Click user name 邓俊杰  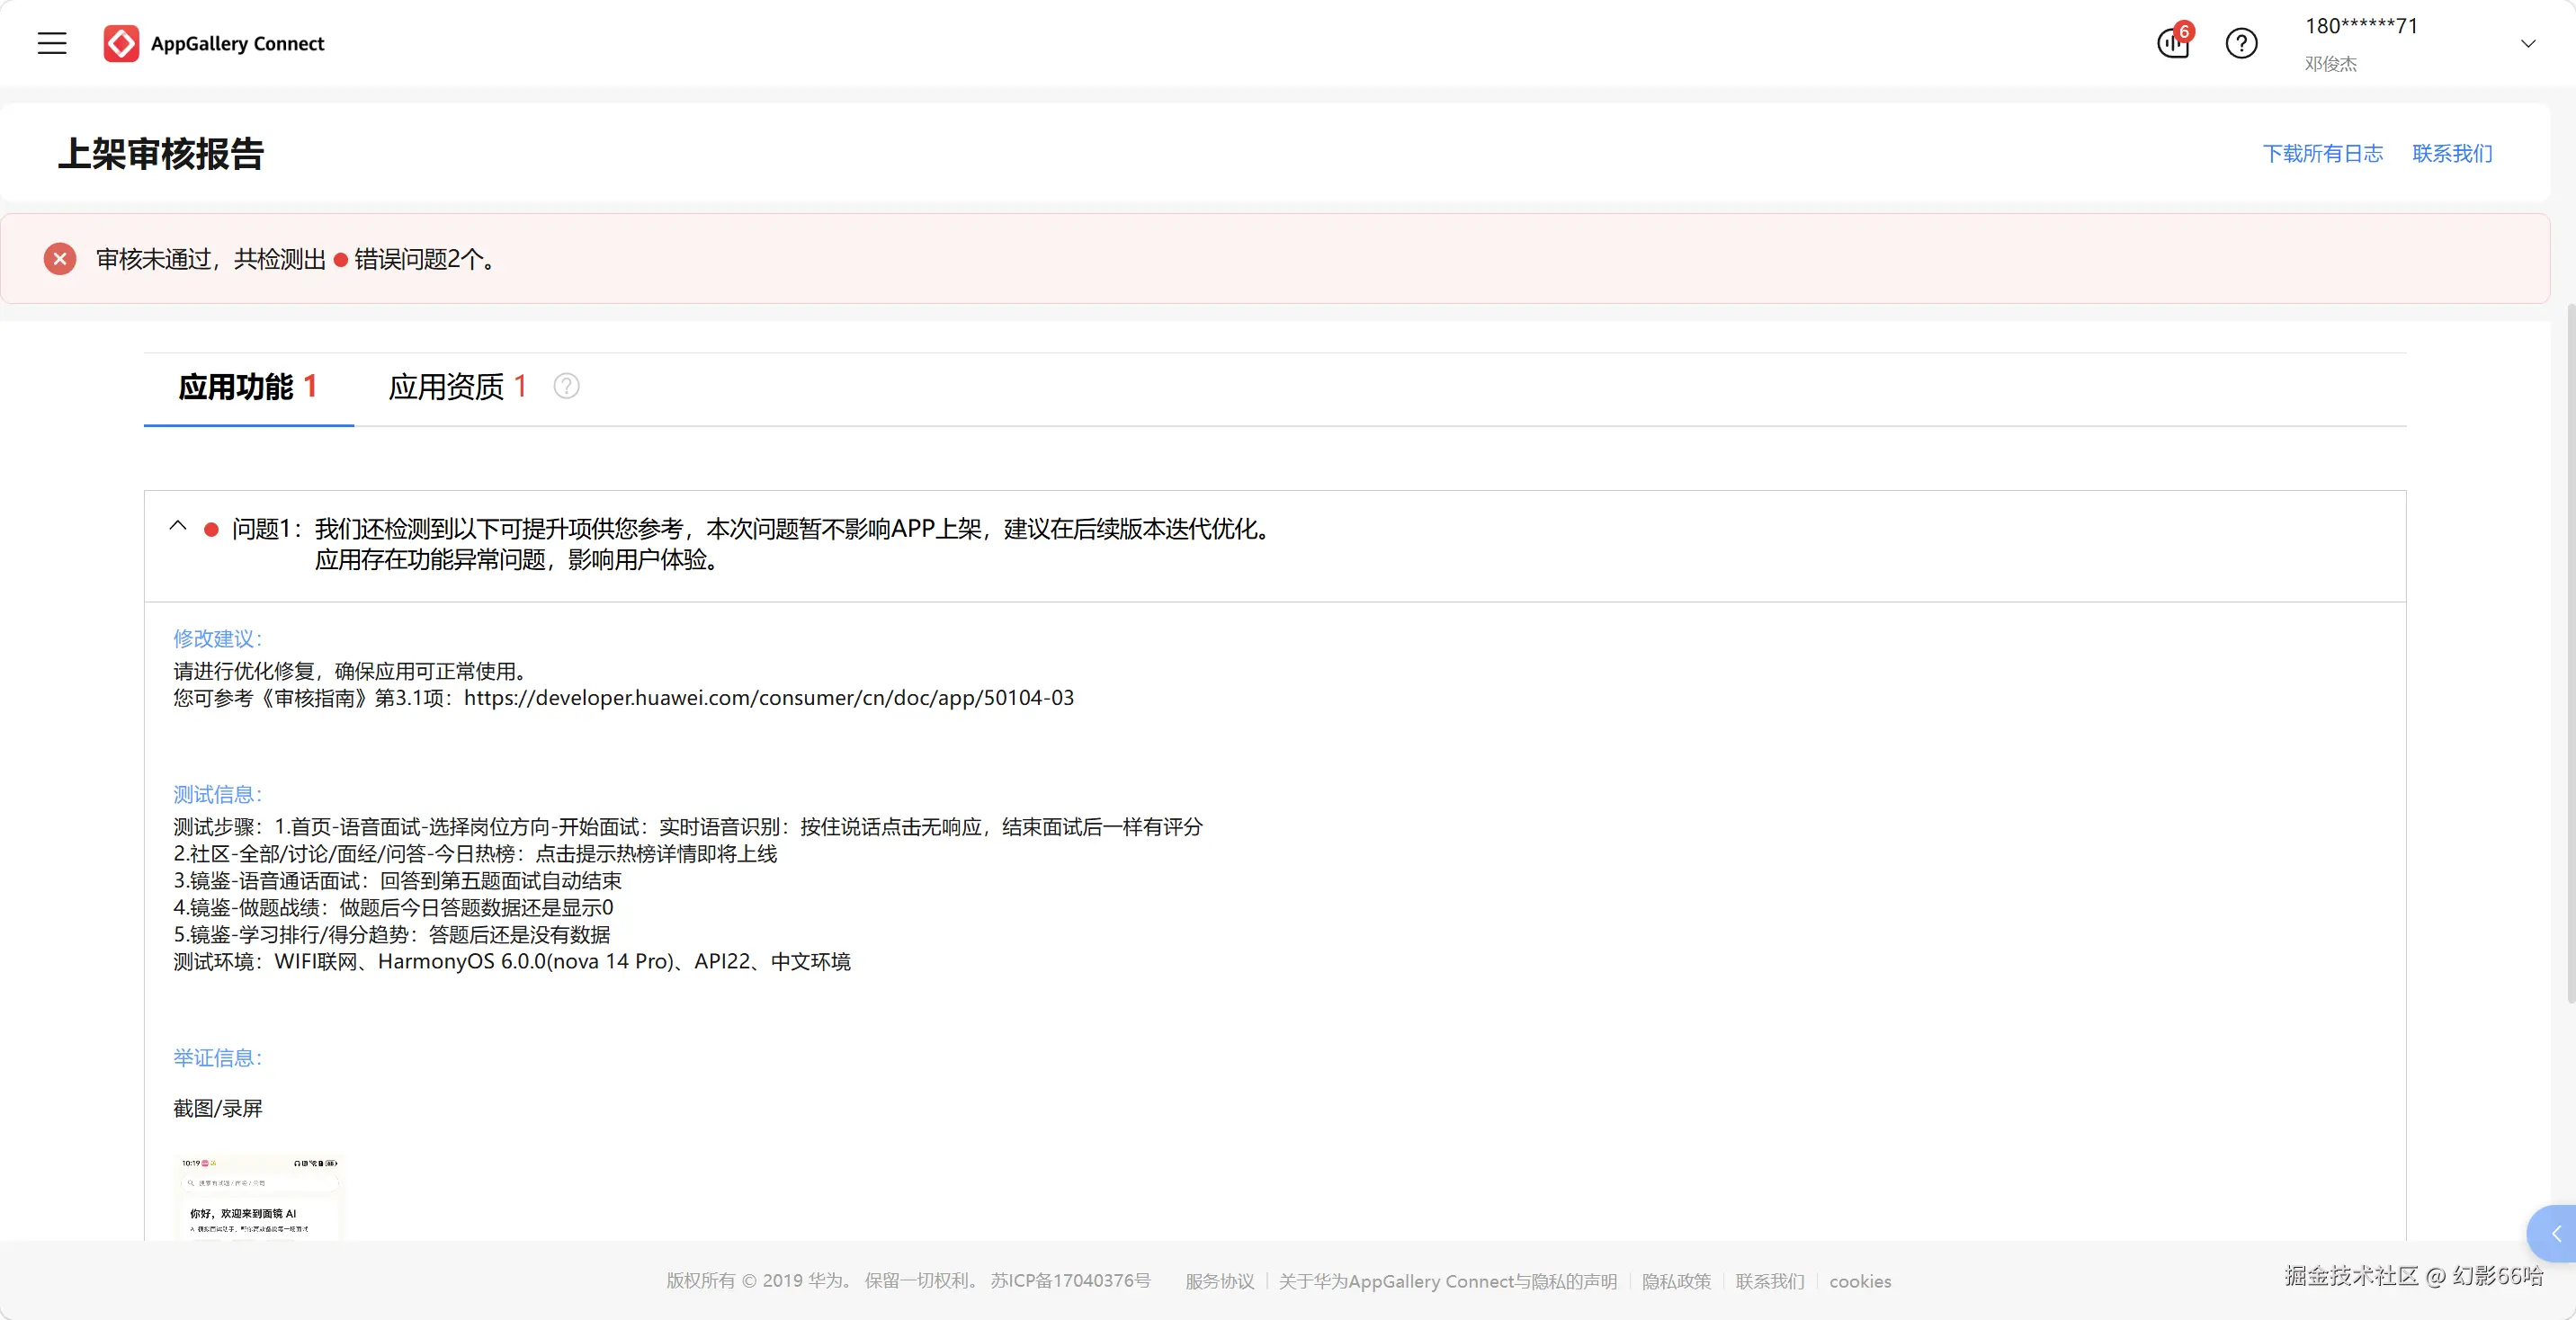pos(2330,63)
